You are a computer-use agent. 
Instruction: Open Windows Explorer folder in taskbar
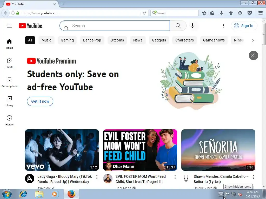pyautogui.click(x=39, y=194)
